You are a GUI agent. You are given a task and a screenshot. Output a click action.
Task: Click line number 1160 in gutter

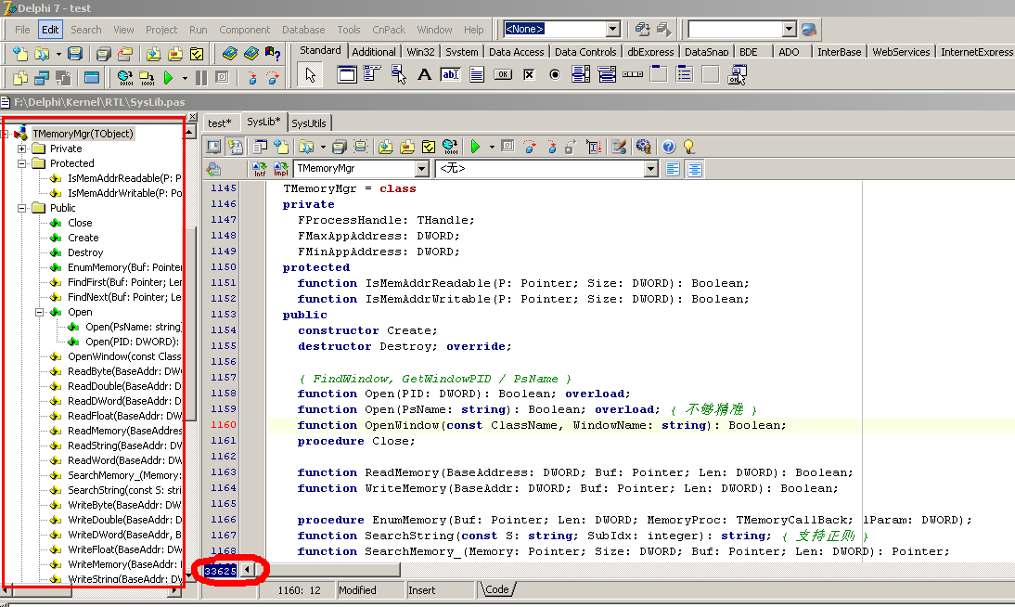point(224,425)
